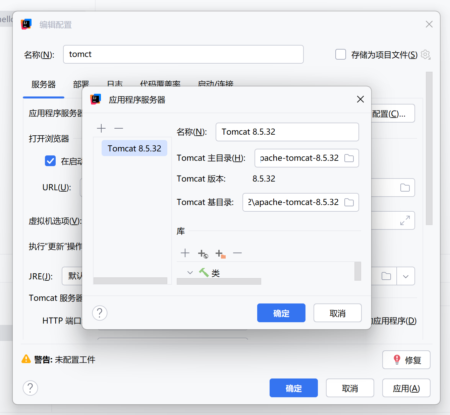Click the Fix button beside the warning
450x415 pixels.
(x=406, y=360)
